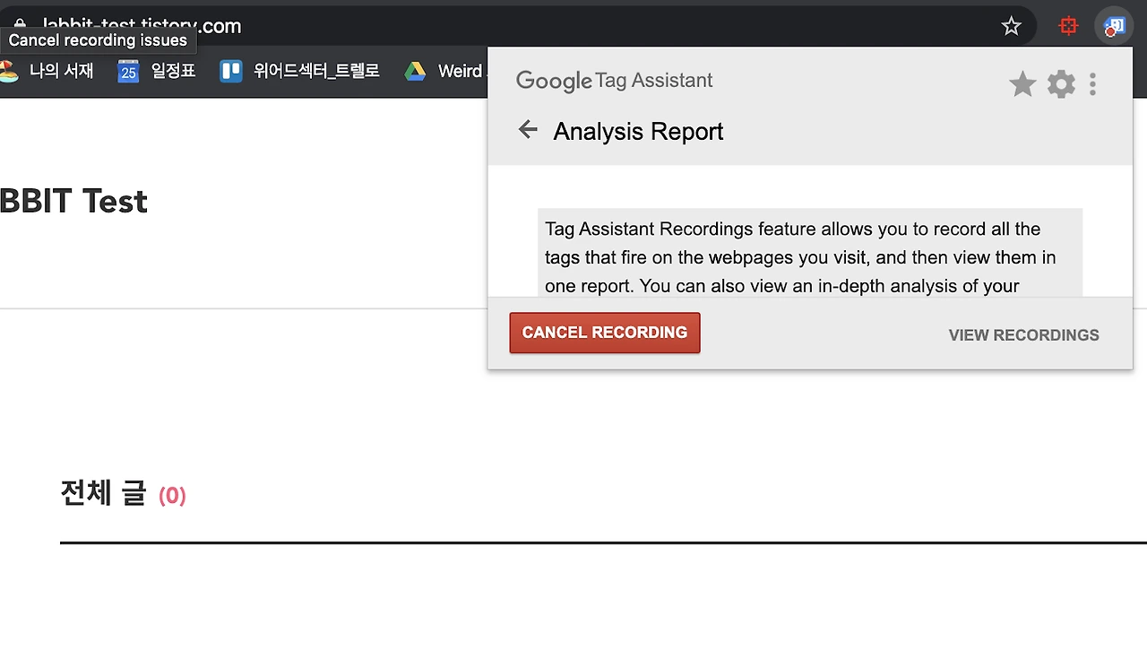Screen dimensions: 1147x650
Task: Click the Analysis Report title text
Action: tap(638, 132)
